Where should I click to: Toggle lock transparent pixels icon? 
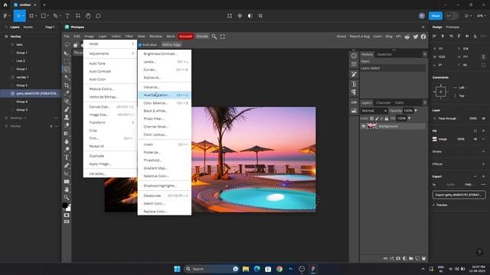coord(372,118)
